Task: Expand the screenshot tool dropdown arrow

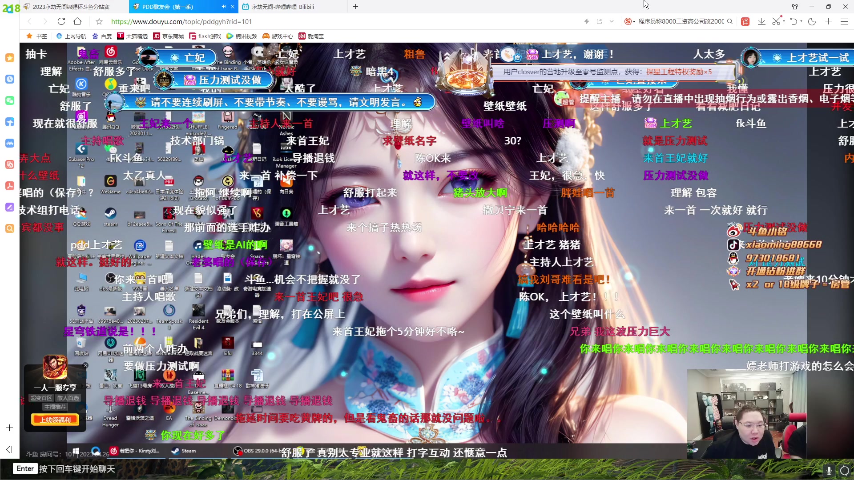Action: [x=783, y=21]
